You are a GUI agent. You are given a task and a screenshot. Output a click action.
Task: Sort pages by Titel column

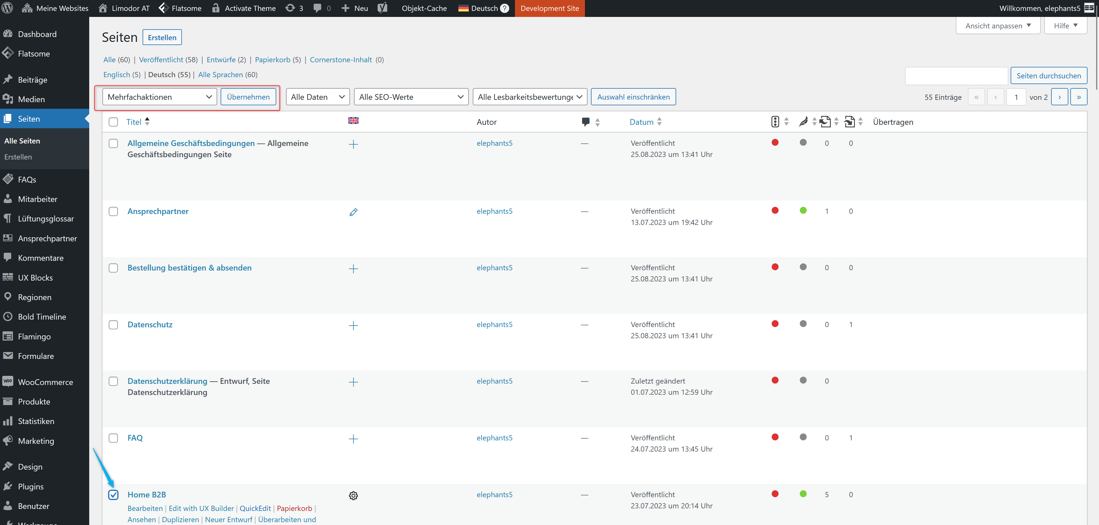click(138, 122)
